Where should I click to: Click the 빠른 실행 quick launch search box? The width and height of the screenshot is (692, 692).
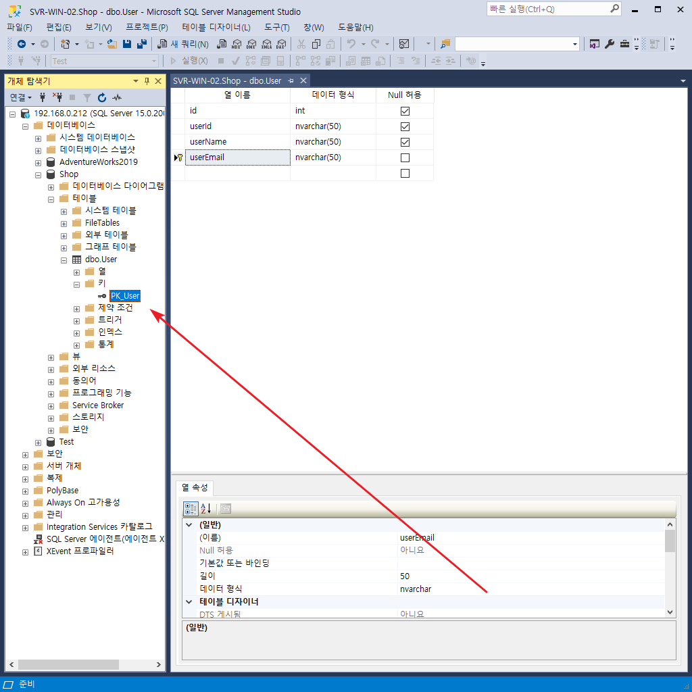[554, 9]
